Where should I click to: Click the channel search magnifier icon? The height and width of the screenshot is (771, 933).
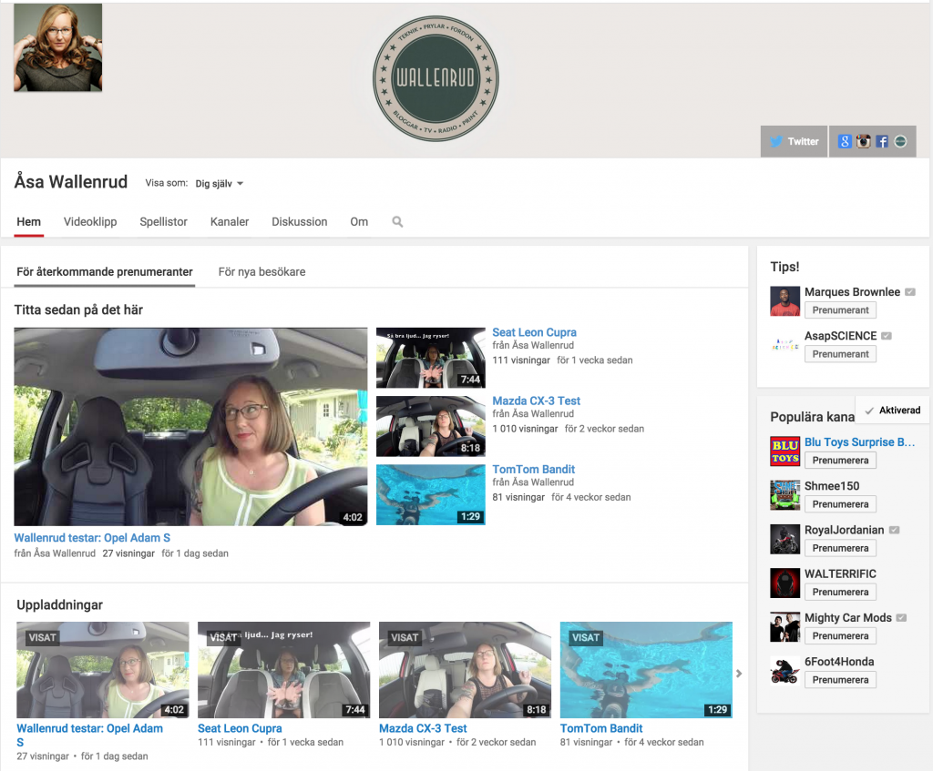397,221
